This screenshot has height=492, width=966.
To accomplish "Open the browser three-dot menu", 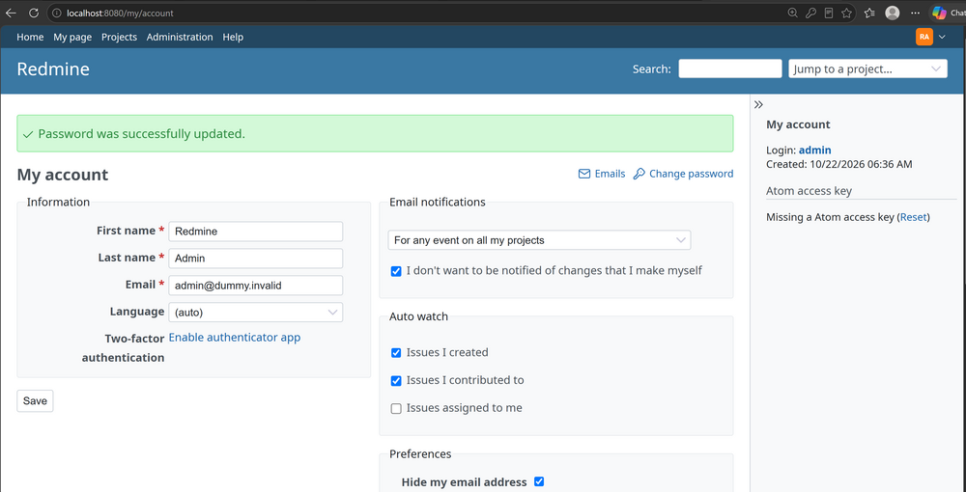I will [916, 13].
